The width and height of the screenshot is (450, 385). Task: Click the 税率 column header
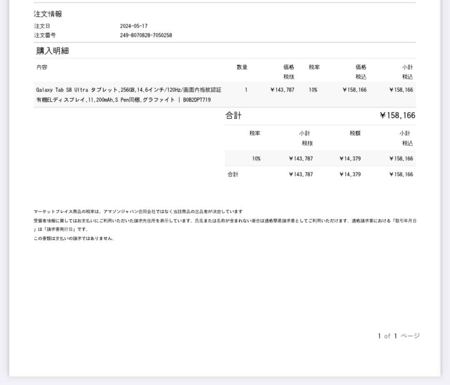(314, 67)
